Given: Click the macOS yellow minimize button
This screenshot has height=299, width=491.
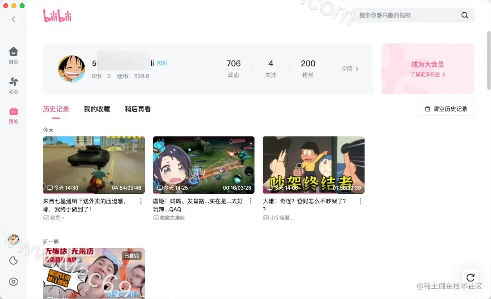Looking at the screenshot, I should coord(14,6).
